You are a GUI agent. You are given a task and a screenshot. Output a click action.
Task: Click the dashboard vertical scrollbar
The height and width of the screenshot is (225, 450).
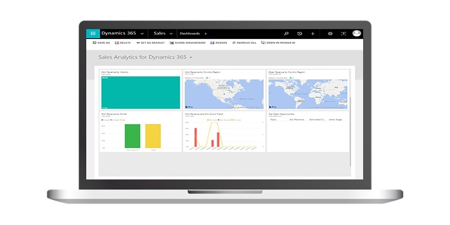(x=350, y=132)
